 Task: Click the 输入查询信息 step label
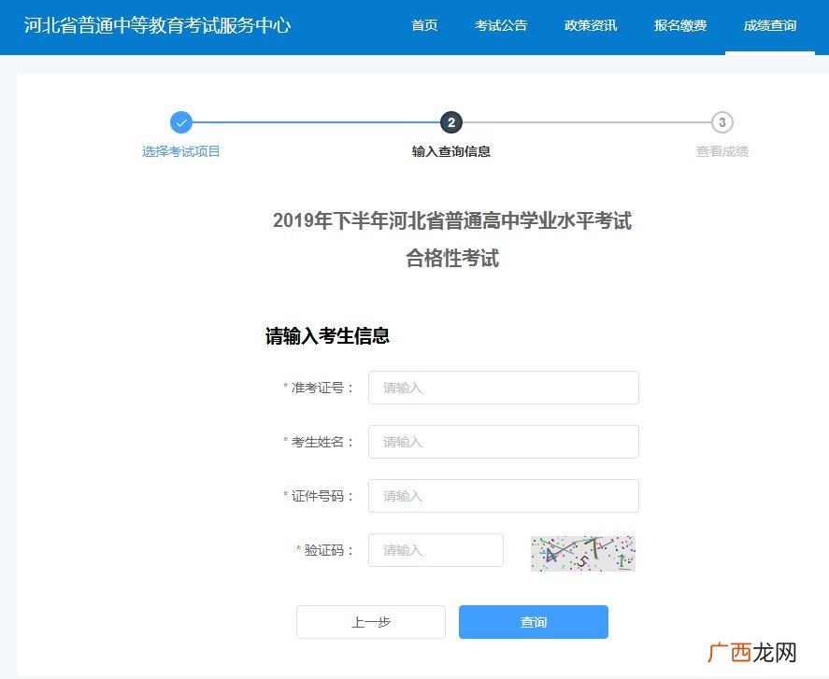tap(451, 151)
